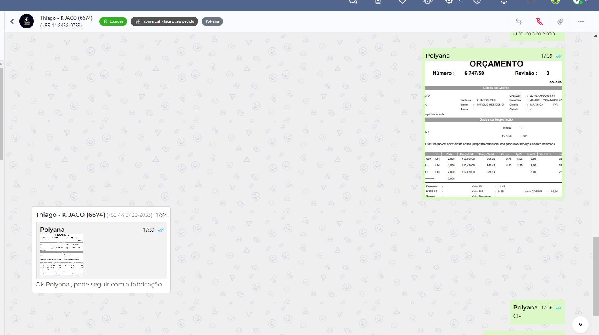
Task: Click the 'comercial - faça o seu pedido' tag
Action: point(164,21)
